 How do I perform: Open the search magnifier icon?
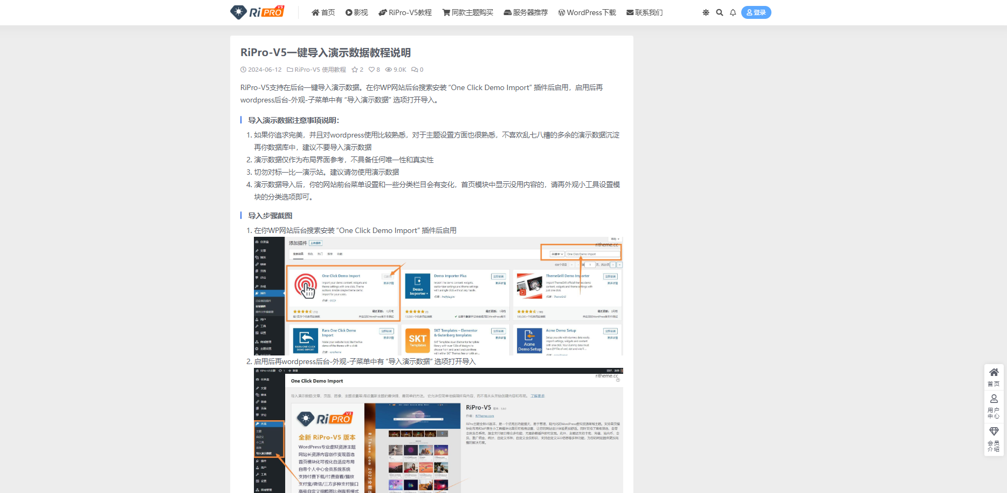pyautogui.click(x=719, y=12)
